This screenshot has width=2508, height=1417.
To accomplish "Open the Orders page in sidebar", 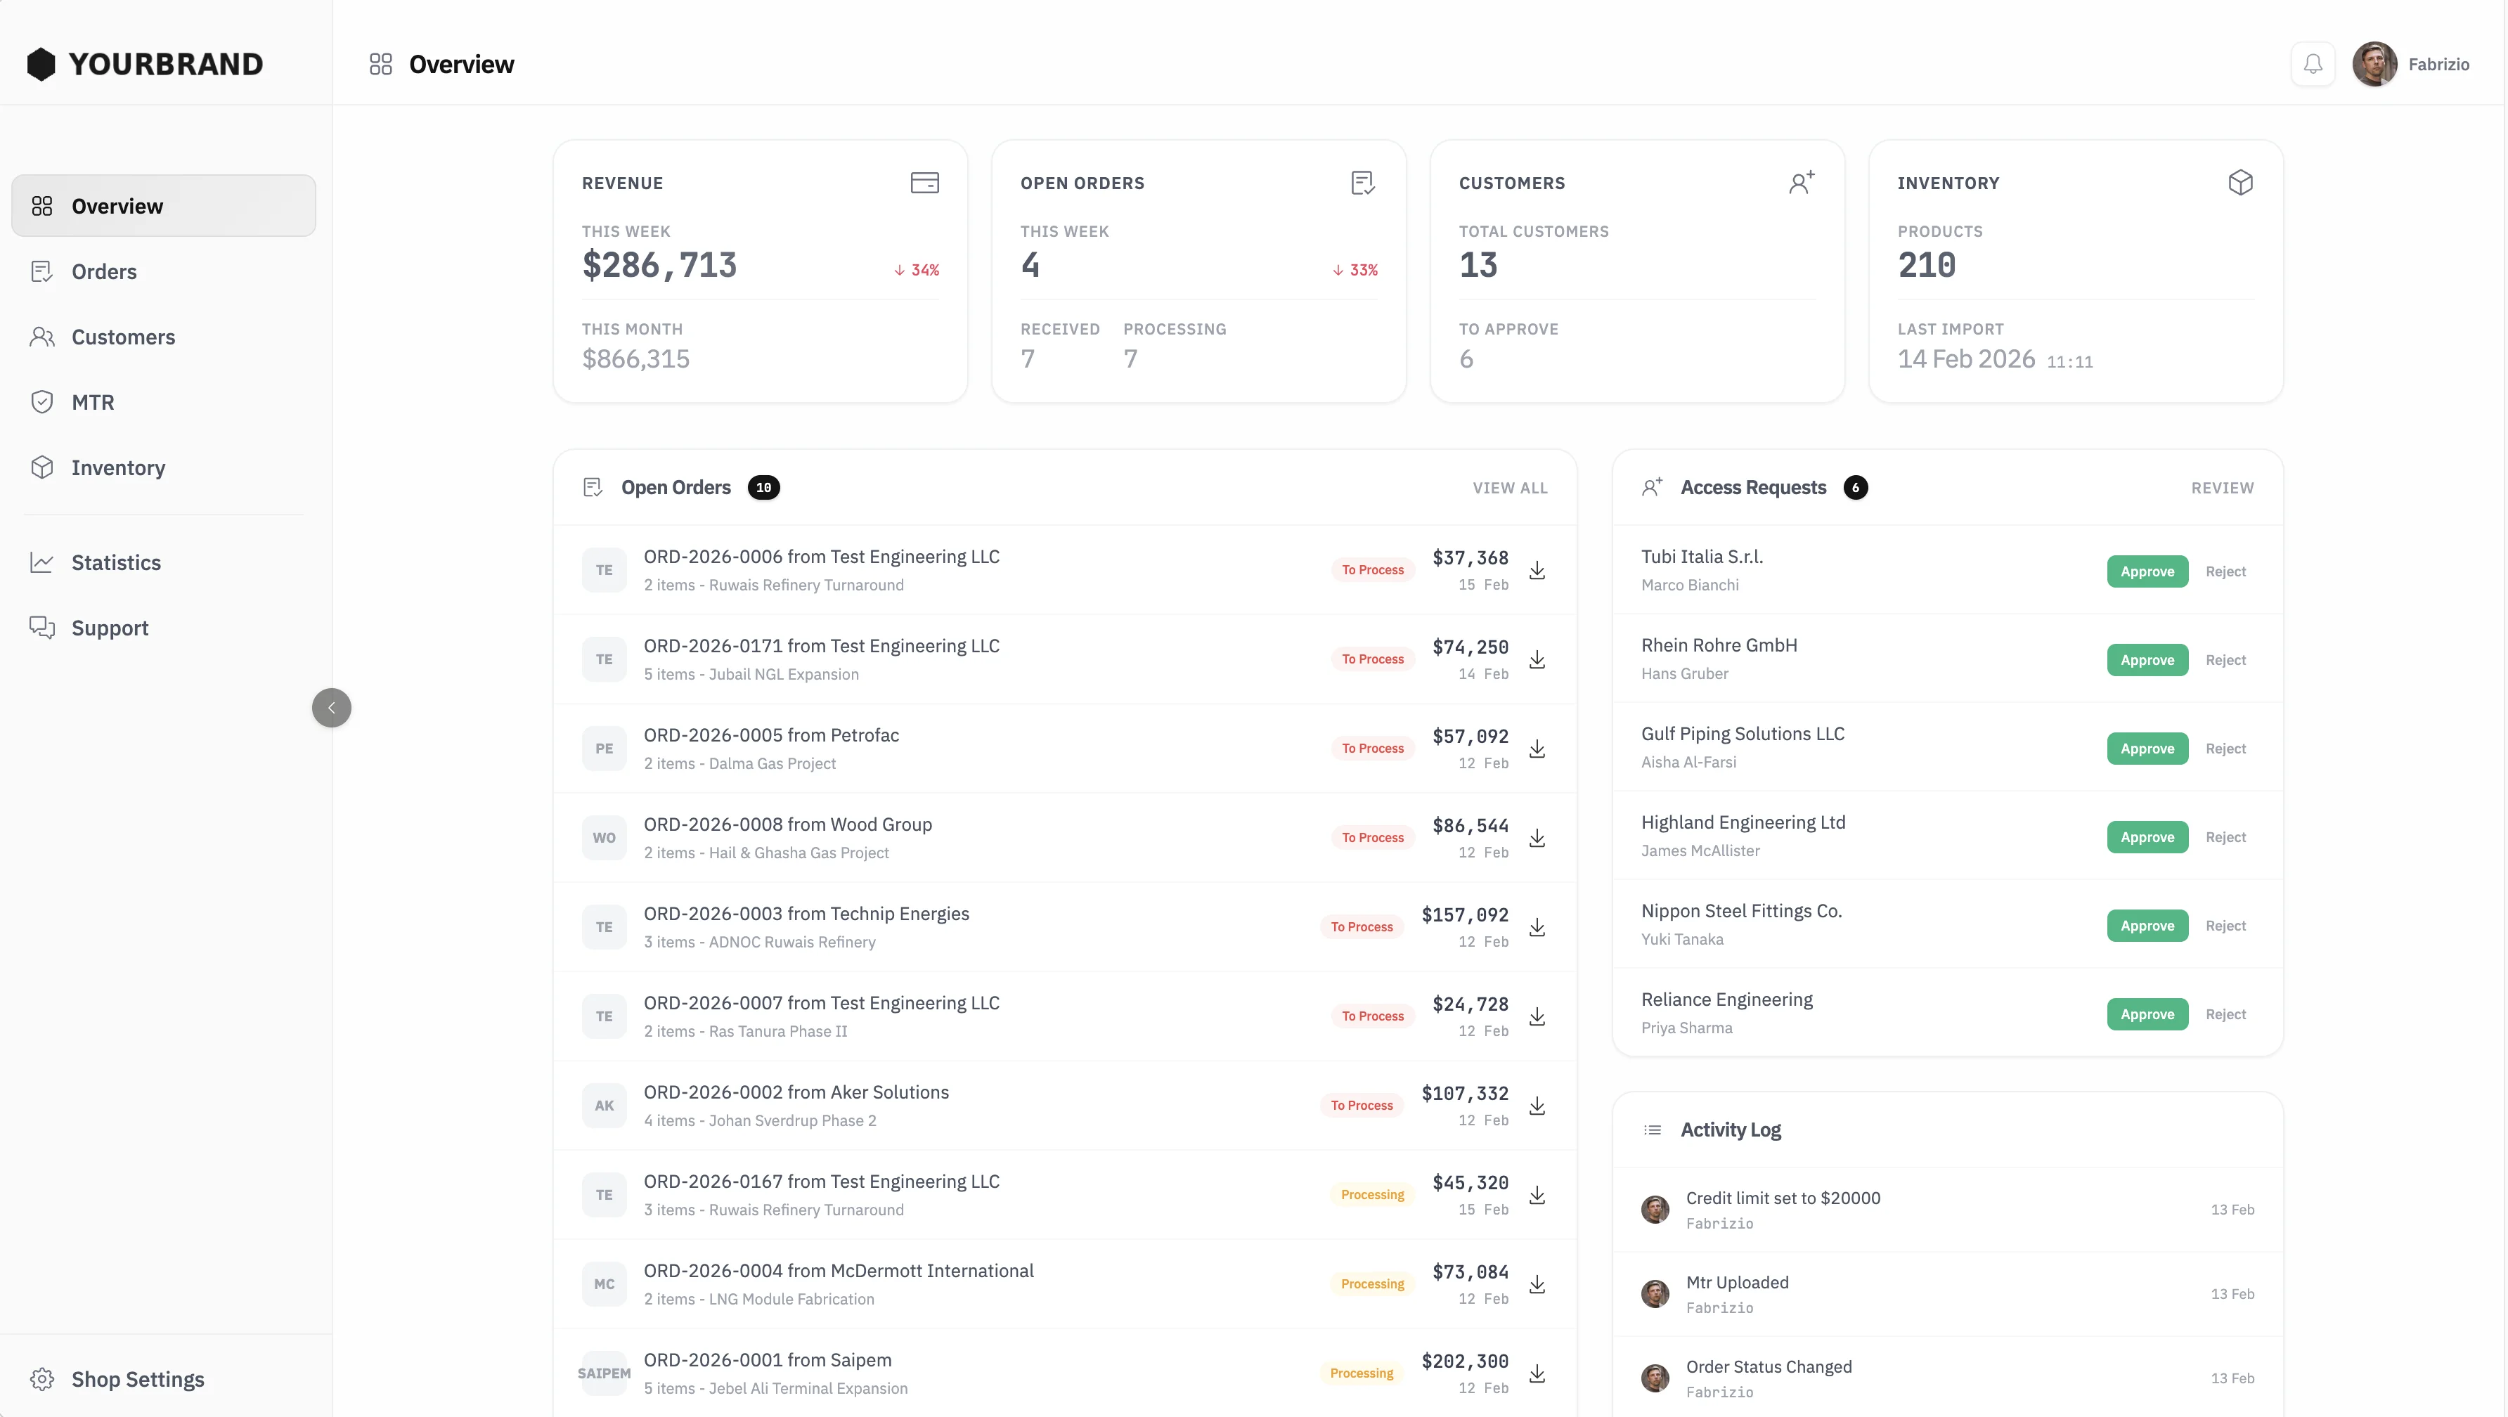I will coord(103,272).
